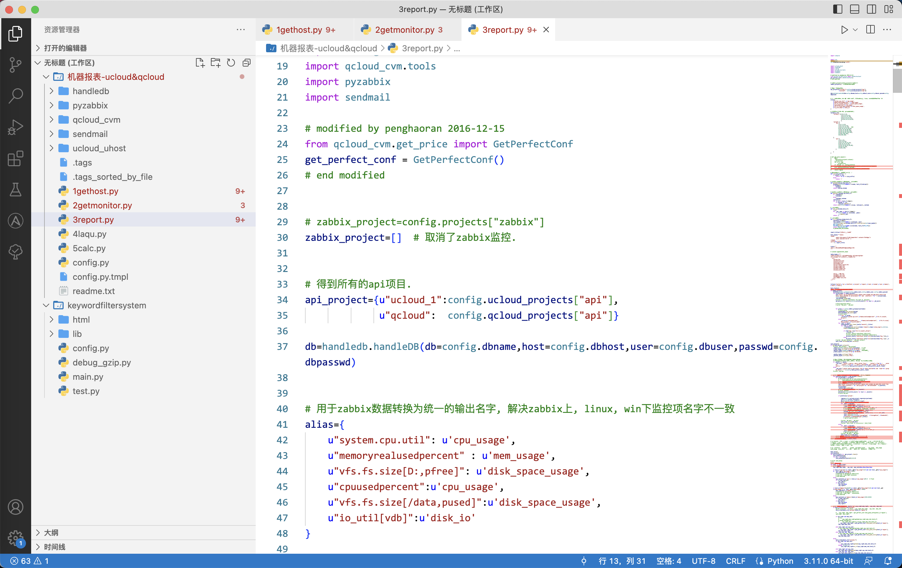Select Python interpreter 3.11.0 64-bit
This screenshot has width=902, height=568.
(x=828, y=561)
